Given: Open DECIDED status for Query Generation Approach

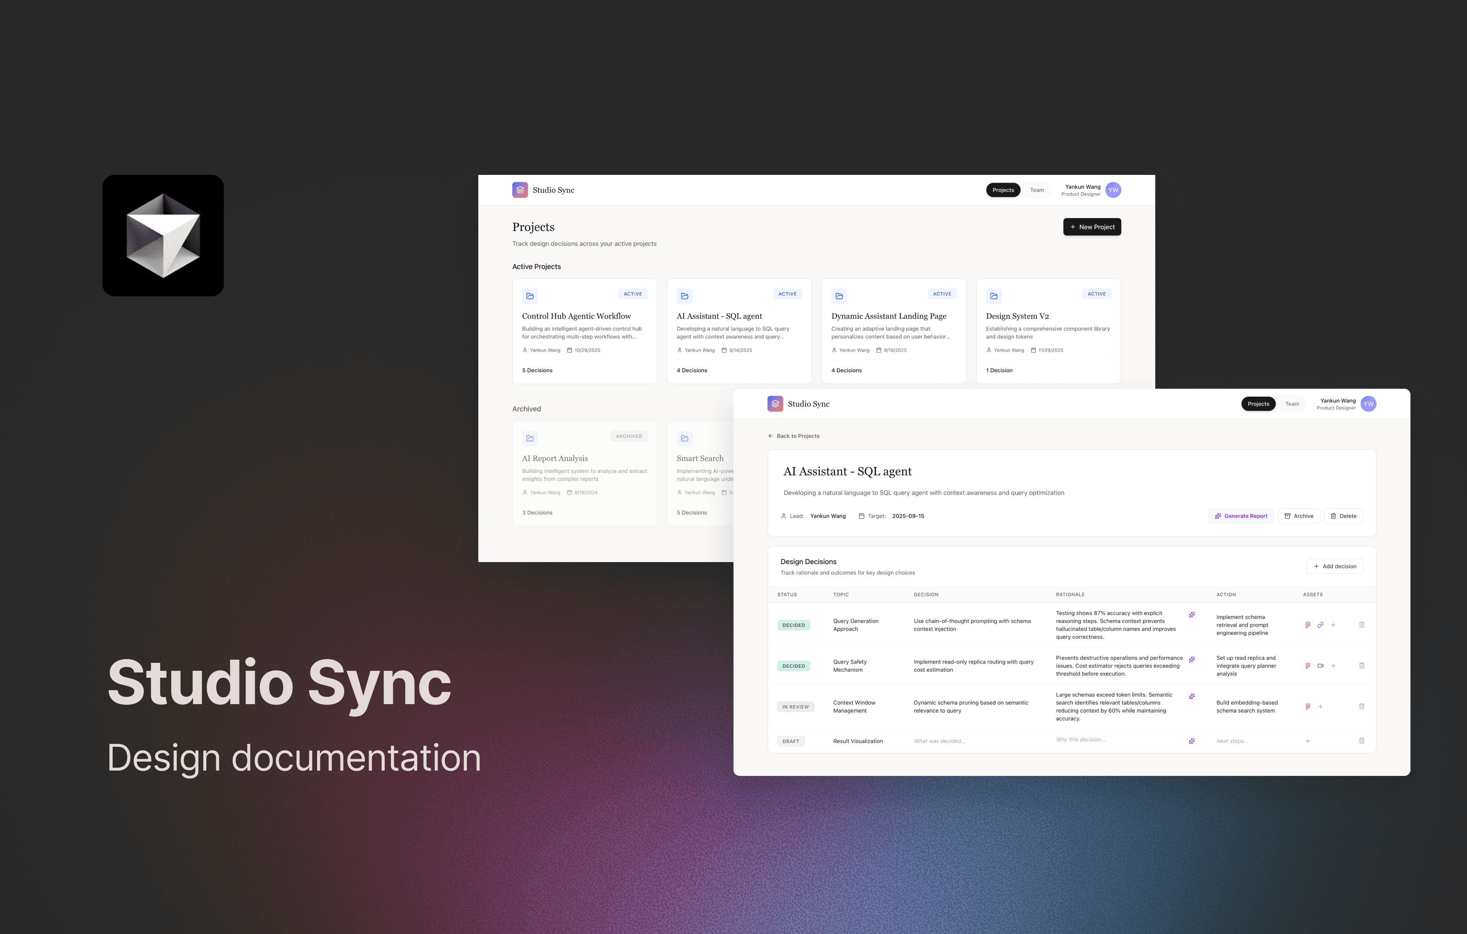Looking at the screenshot, I should 793,625.
